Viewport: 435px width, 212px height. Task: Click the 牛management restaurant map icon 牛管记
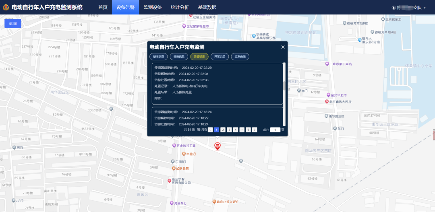click(184, 154)
